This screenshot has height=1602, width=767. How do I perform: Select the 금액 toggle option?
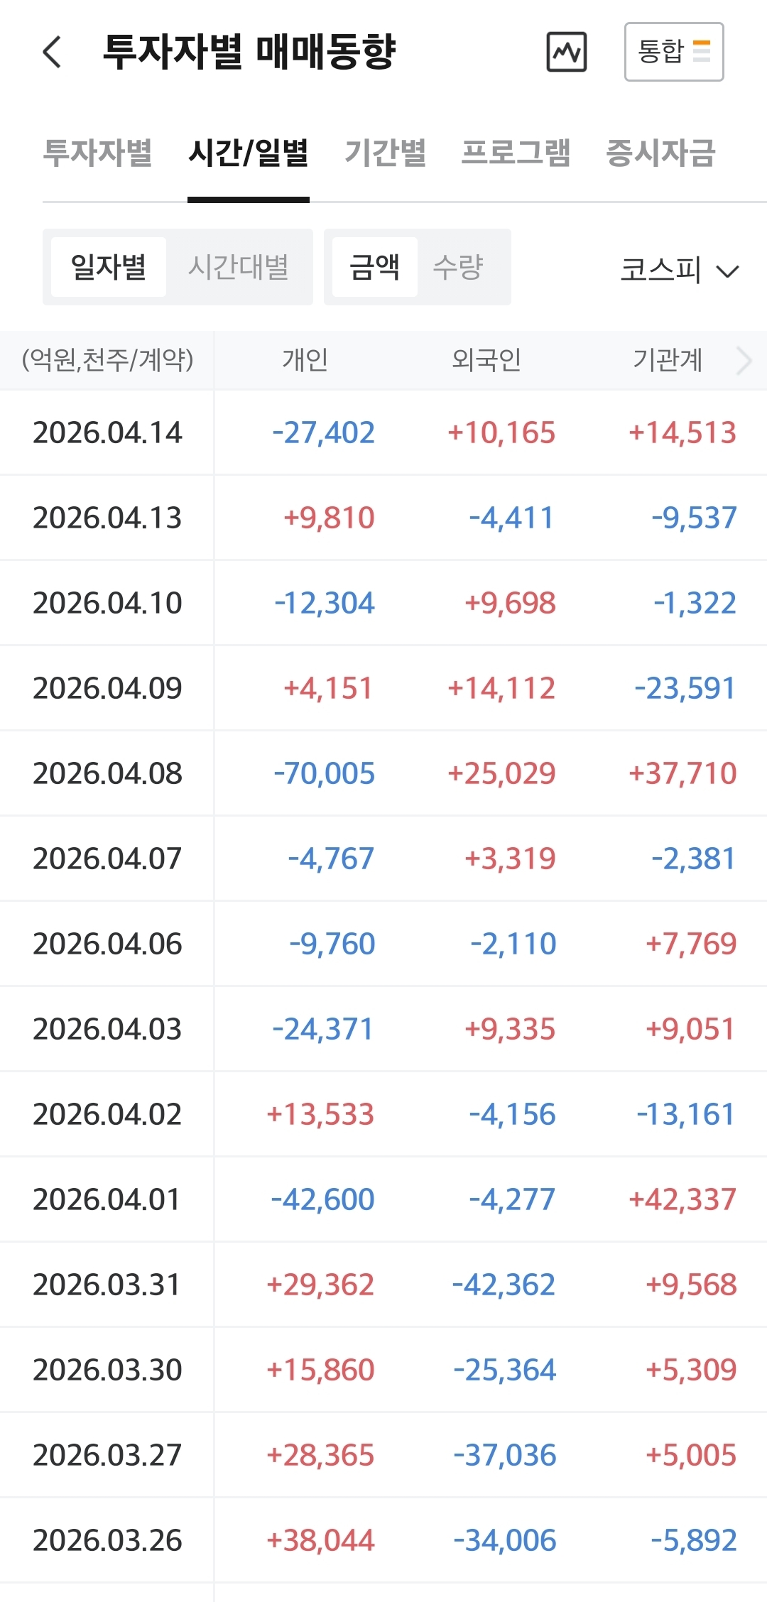[374, 267]
